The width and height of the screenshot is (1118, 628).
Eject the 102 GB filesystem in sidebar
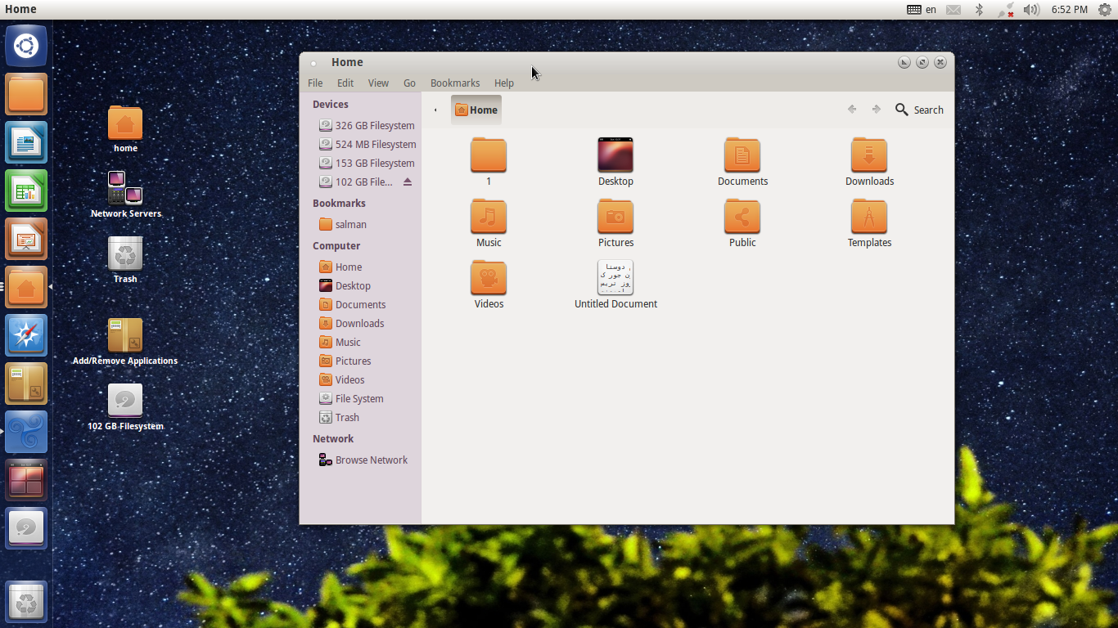pyautogui.click(x=408, y=182)
